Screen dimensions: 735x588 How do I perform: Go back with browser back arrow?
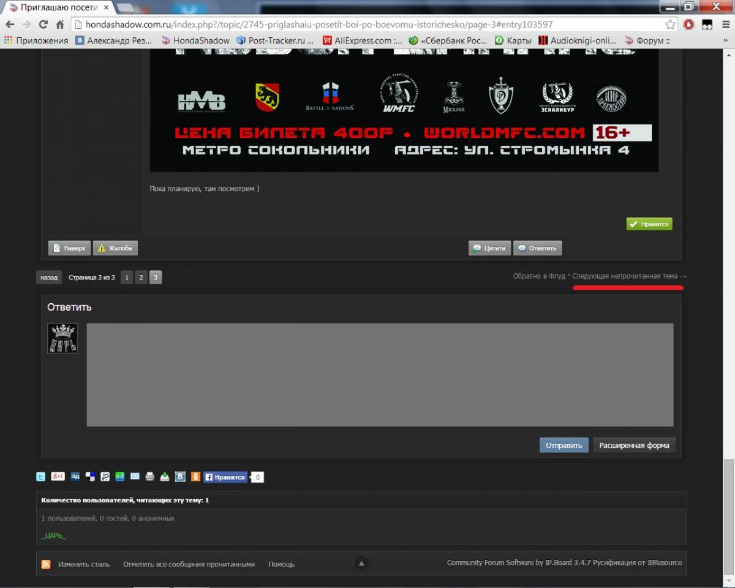10,24
